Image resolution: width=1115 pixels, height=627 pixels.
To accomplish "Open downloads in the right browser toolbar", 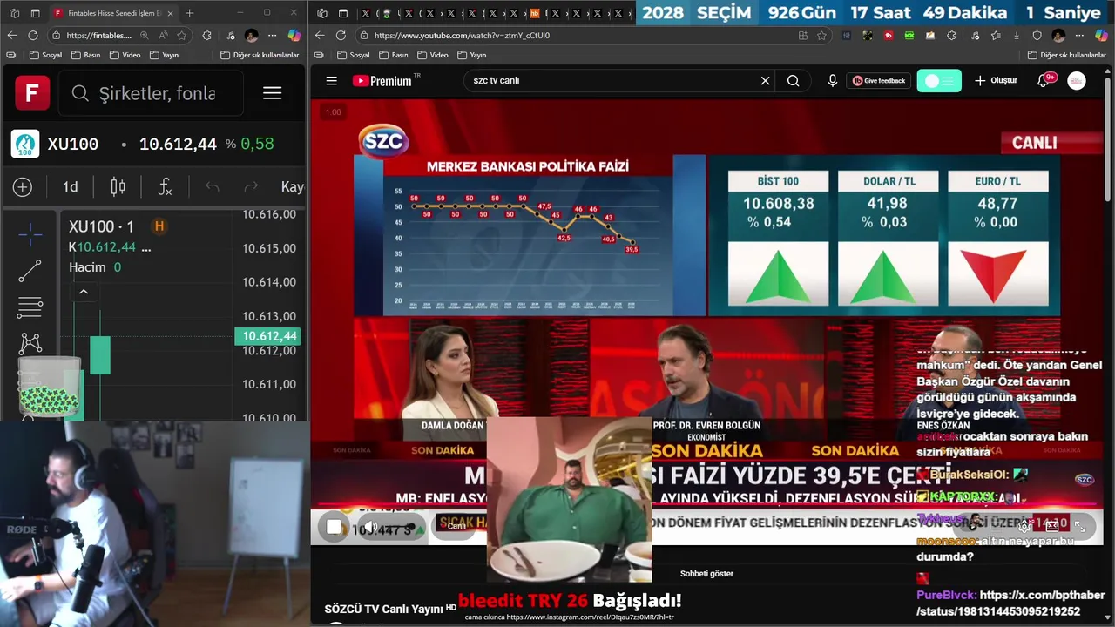I will click(x=1017, y=36).
